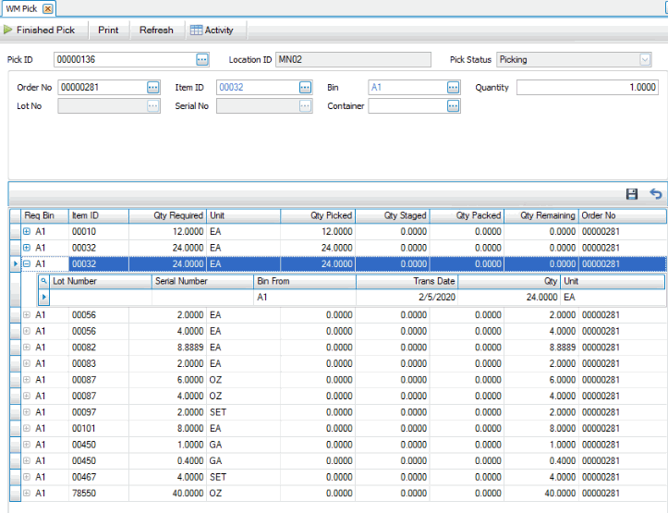Expand the row for item 78550
Viewport: 668px width, 513px height.
27,493
